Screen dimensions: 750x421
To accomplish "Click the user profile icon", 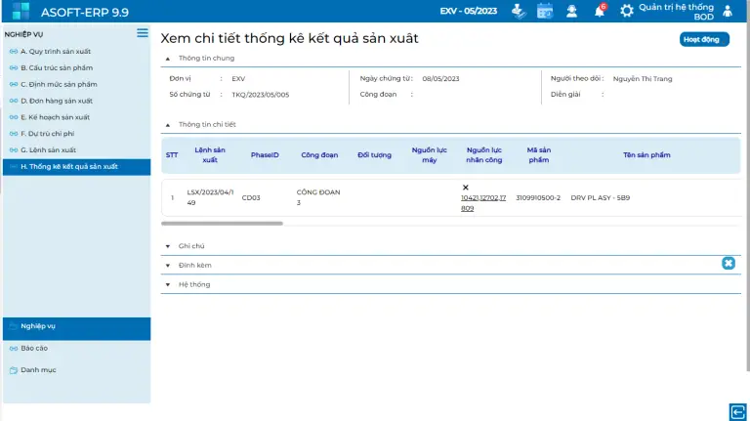I will tap(727, 11).
